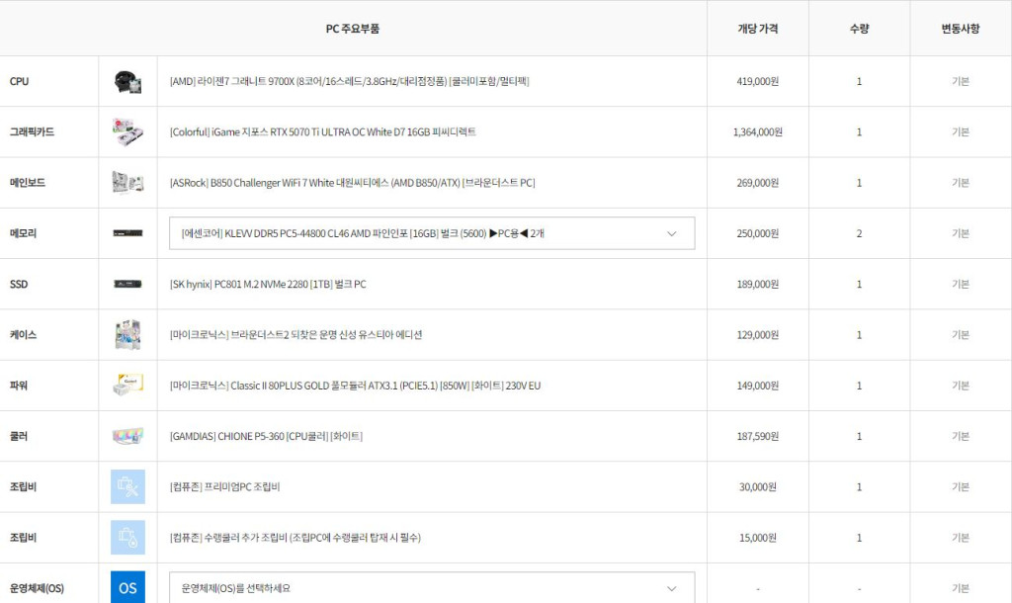This screenshot has height=603, width=1012.
Task: Open the GAMDIAS CHIONE P5-360 cooler link
Action: tap(266, 436)
